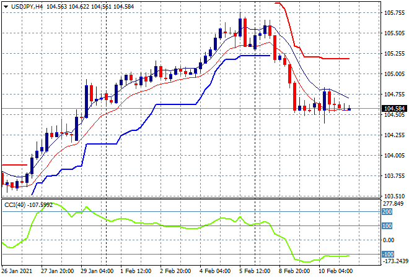Screen dimensions: 409x278
Task: Click the 2 Feb 20:00 time label
Action: 175,271
